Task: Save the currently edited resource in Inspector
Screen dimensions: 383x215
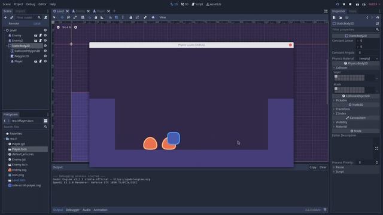Action: point(347,17)
